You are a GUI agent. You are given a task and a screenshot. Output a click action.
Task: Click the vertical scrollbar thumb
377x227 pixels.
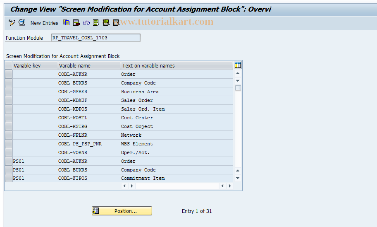238,88
